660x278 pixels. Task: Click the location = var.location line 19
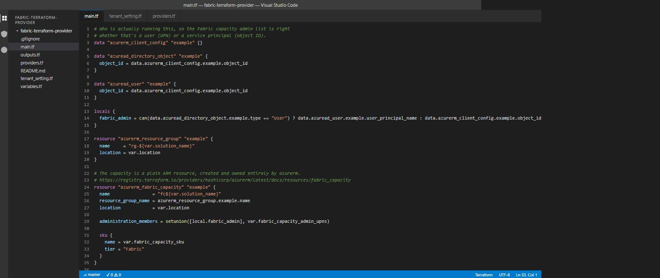130,152
